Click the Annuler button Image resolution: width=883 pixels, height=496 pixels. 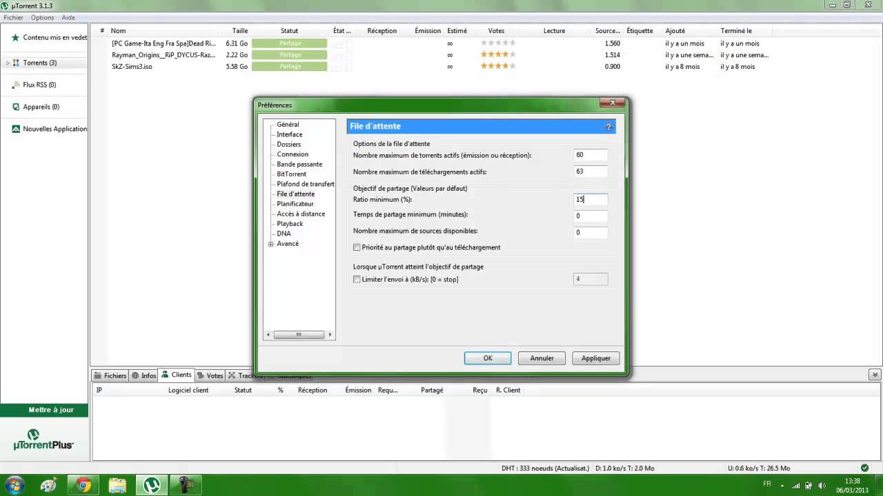[x=542, y=358]
